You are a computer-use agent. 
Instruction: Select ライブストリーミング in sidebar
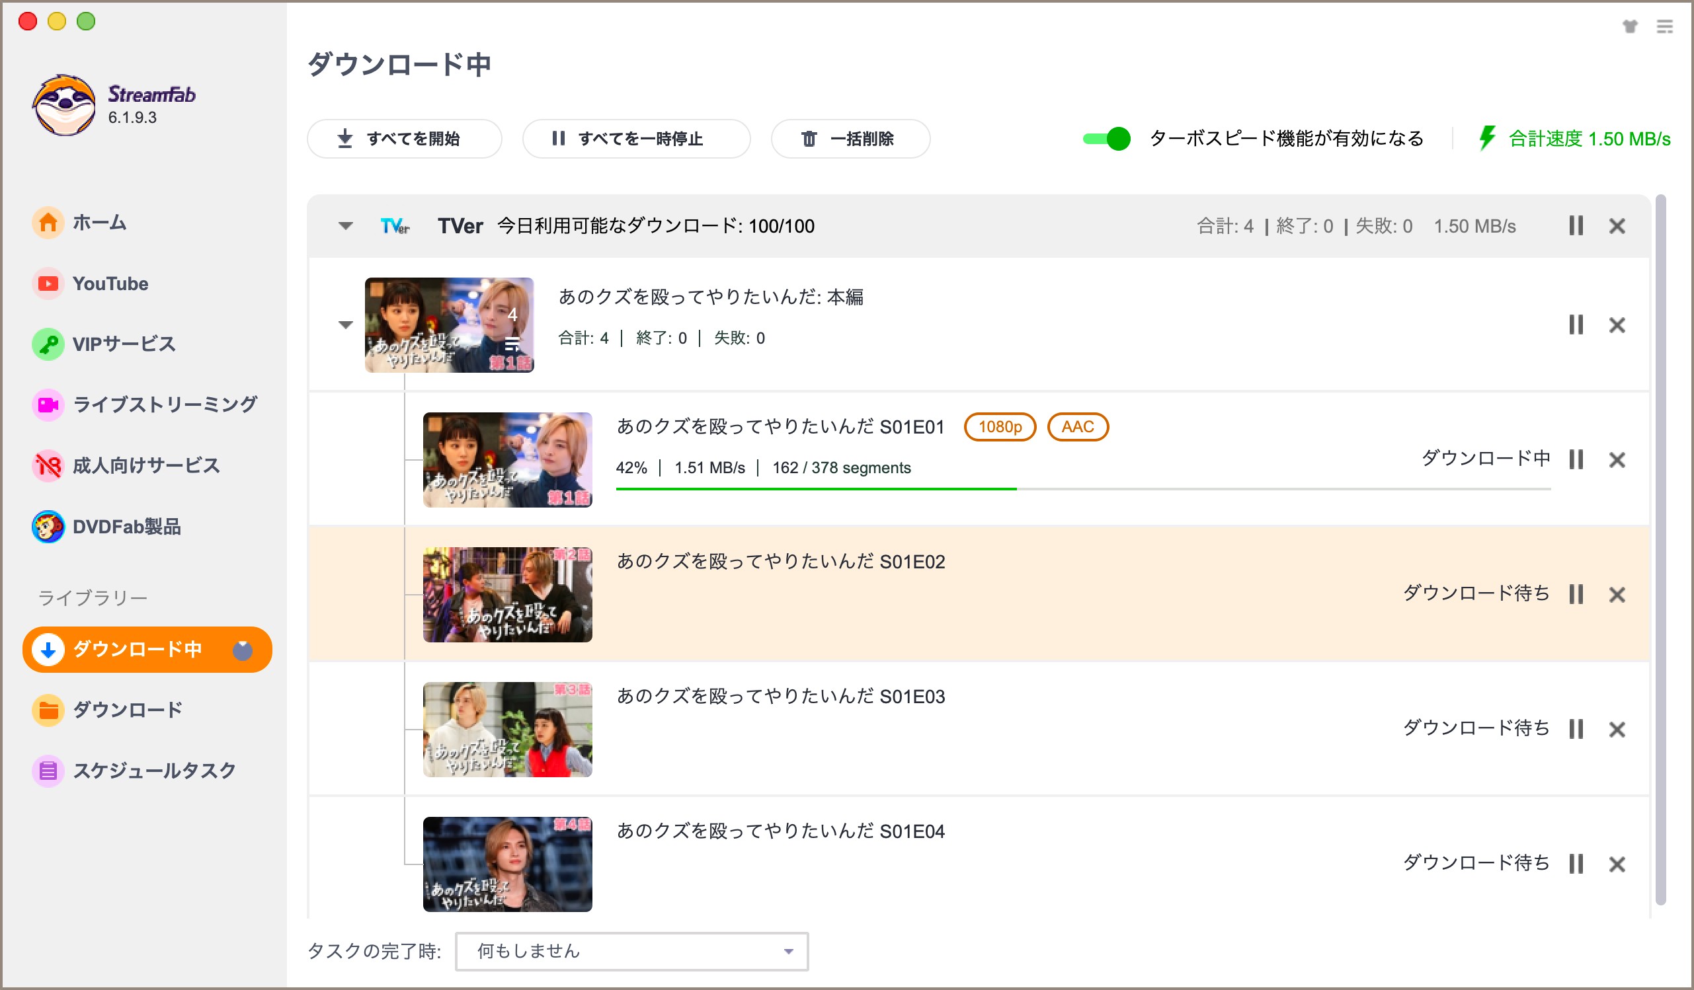(x=145, y=404)
